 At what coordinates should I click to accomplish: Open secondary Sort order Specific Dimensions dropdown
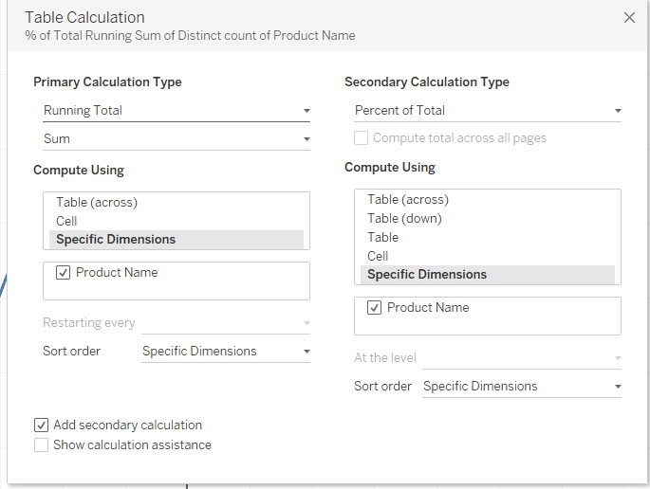coord(522,387)
